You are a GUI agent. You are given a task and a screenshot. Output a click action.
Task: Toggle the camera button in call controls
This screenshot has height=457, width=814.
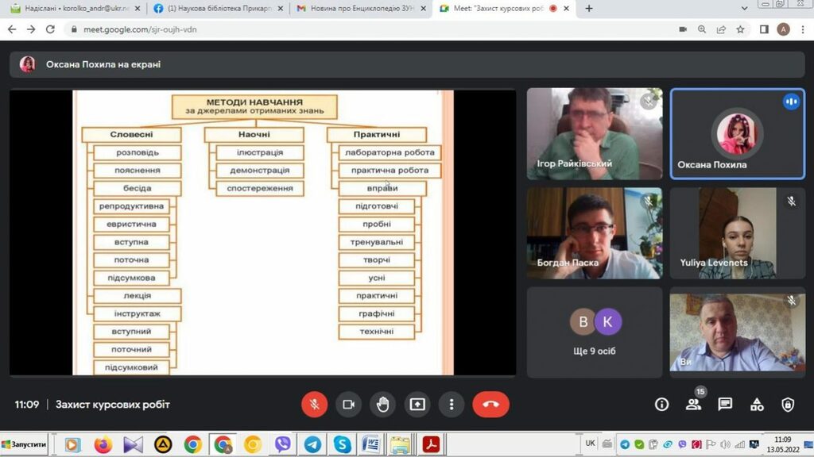tap(348, 405)
